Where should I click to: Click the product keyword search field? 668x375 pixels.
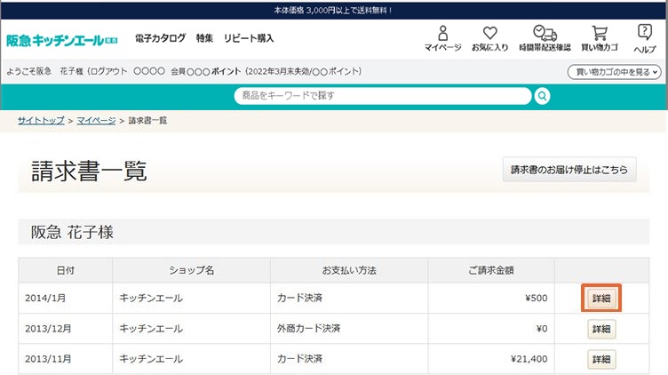pos(383,96)
